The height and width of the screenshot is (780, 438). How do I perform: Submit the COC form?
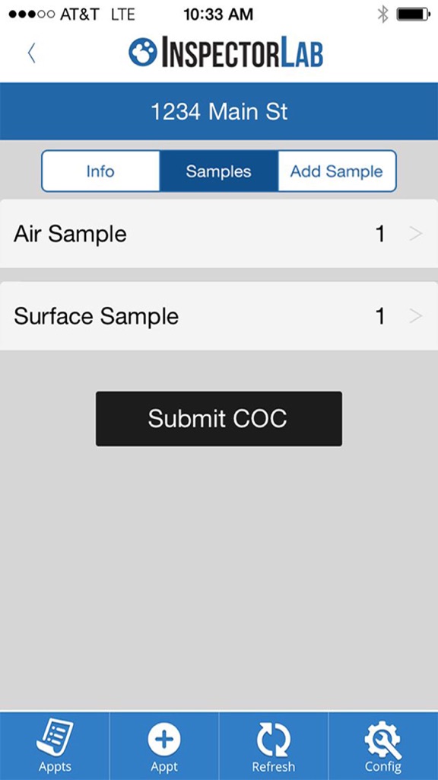(218, 418)
